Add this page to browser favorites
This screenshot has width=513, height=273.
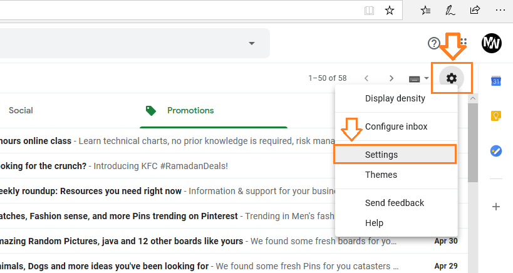coord(390,11)
